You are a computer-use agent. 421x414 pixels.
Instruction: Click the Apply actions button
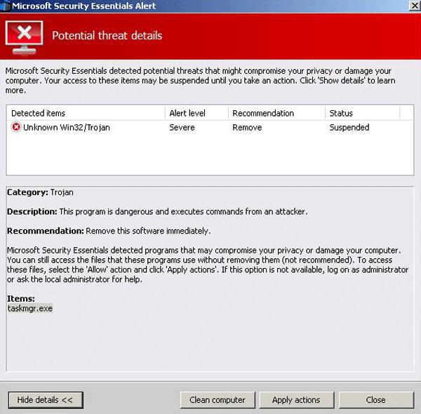coord(296,400)
